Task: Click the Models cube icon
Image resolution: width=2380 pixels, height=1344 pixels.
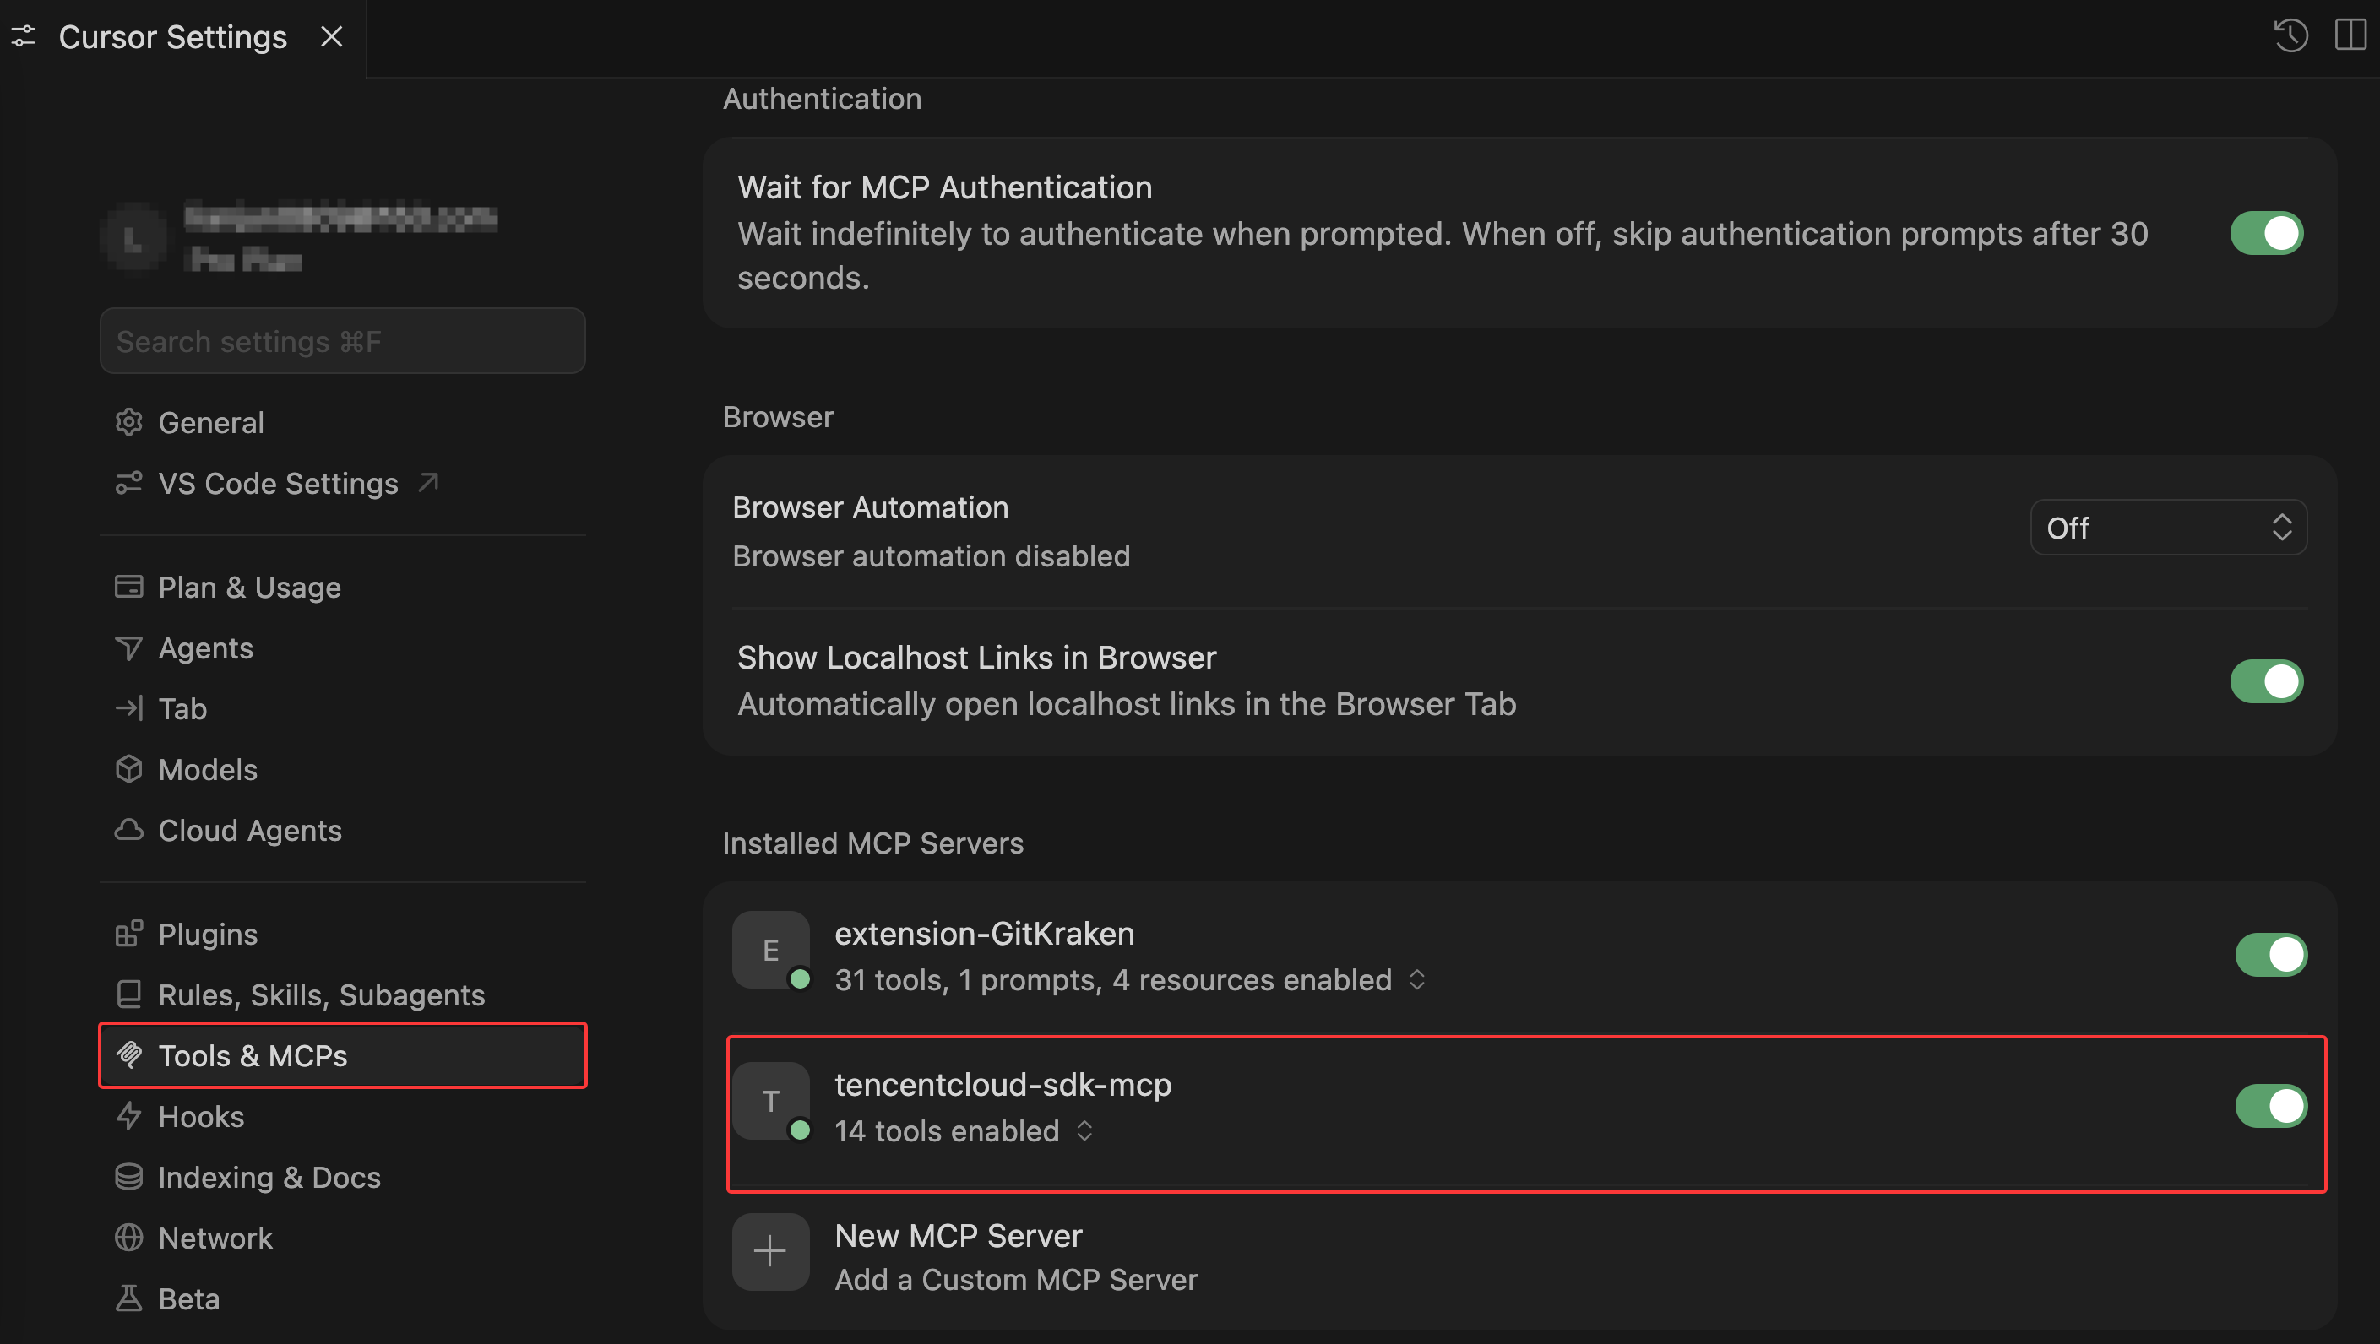Action: [x=128, y=769]
